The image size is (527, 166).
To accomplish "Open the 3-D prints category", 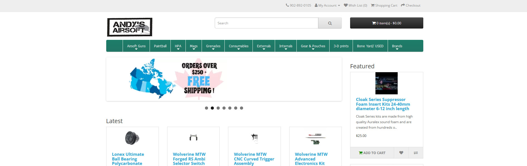I will [x=341, y=46].
